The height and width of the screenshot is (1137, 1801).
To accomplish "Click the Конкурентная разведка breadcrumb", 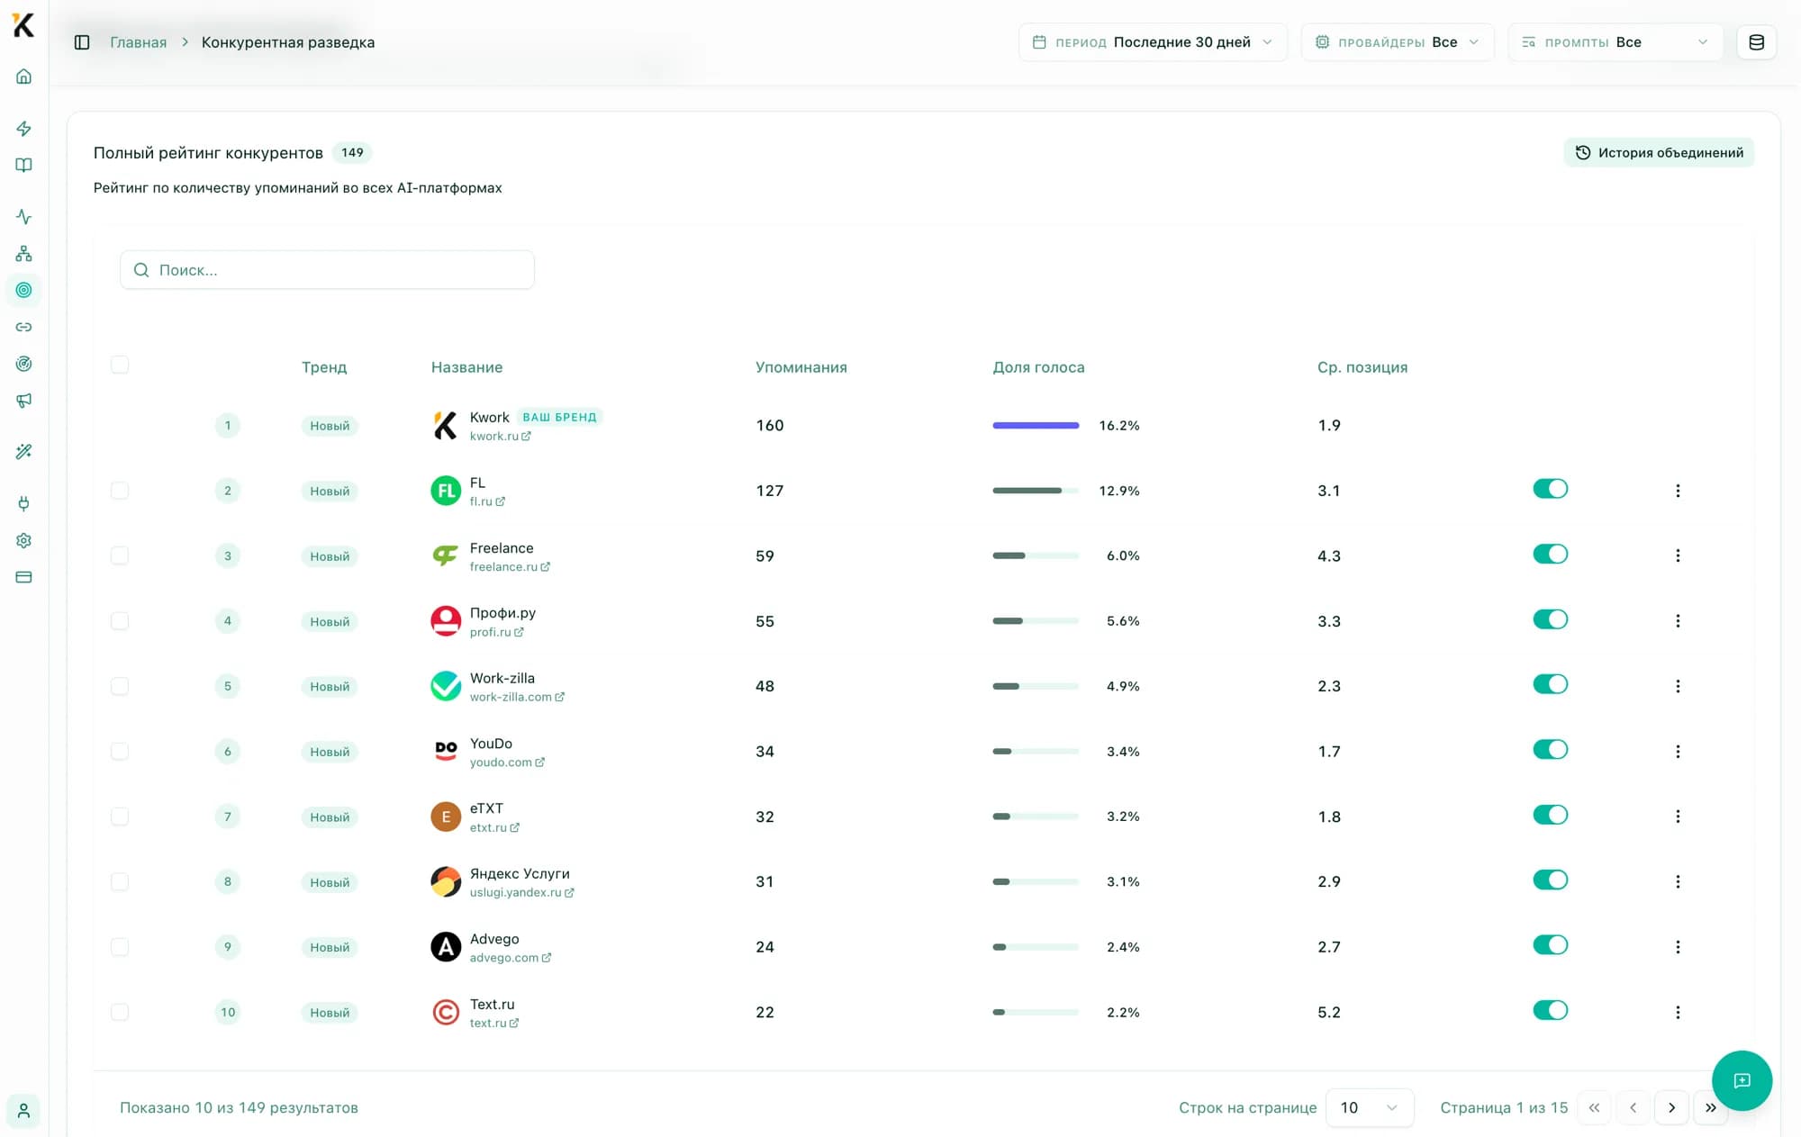I will tap(288, 42).
